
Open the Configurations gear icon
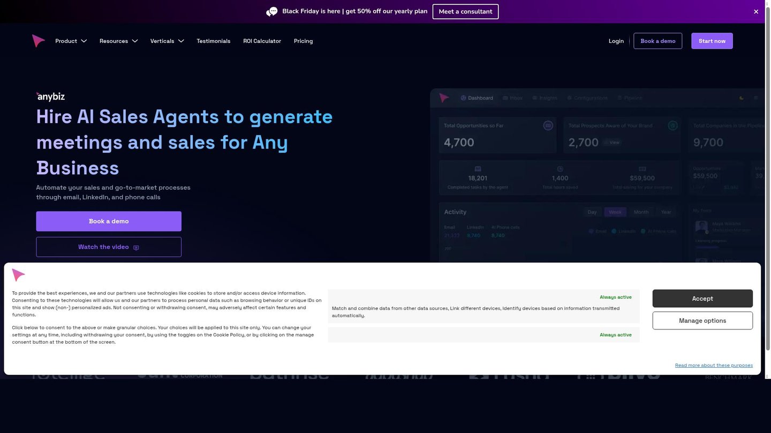(570, 98)
